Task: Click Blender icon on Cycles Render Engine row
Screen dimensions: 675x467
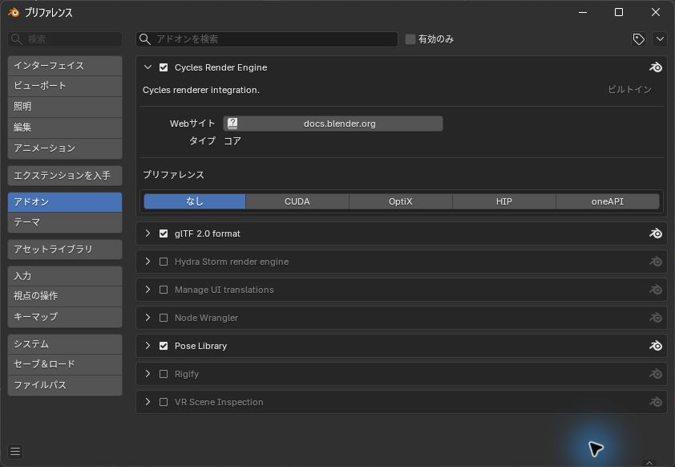Action: tap(655, 67)
